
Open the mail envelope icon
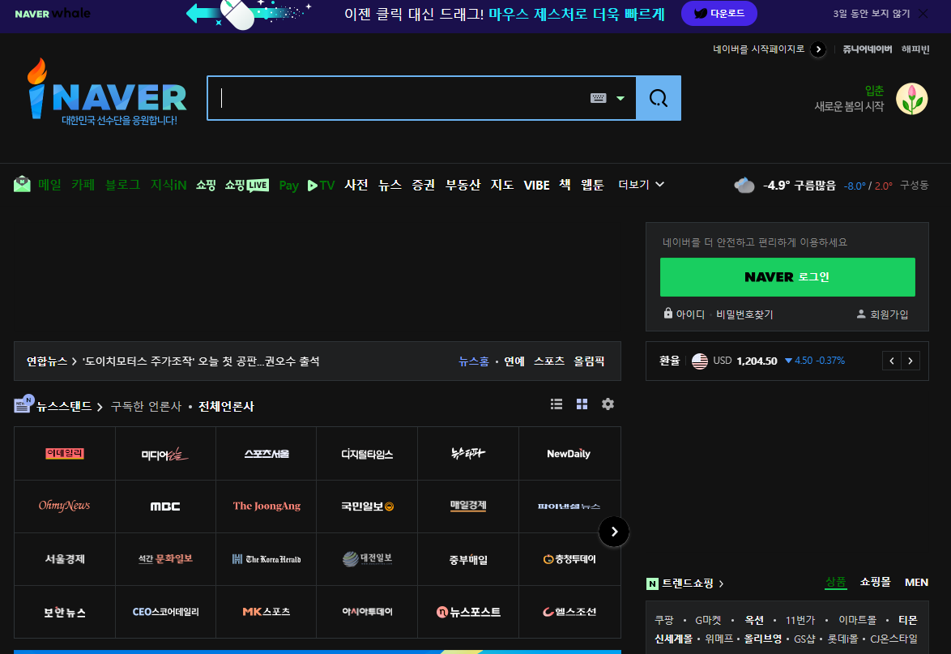click(x=22, y=185)
